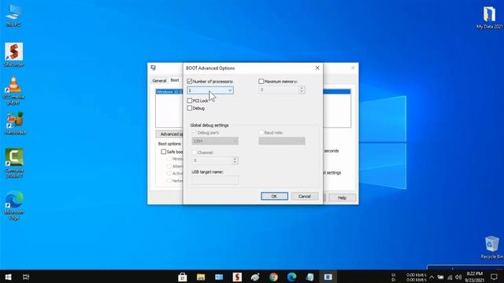Click Cancel in BOOT Advanced Options
The image size is (504, 283).
pyautogui.click(x=305, y=196)
